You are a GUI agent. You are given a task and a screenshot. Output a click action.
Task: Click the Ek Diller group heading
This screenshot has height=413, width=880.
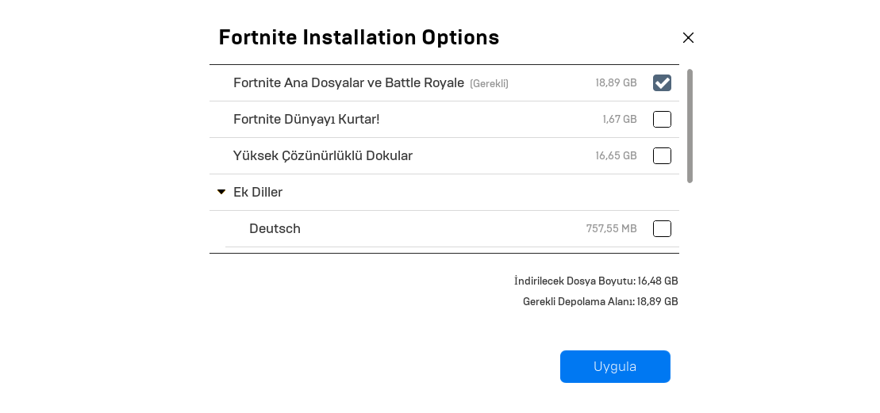tap(258, 193)
